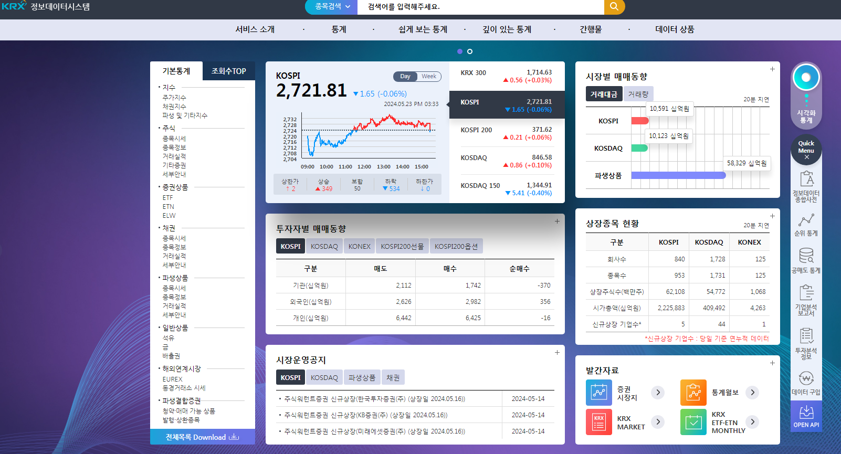The width and height of the screenshot is (841, 454).
Task: Open the KRX MARKET arrow chevron
Action: (658, 421)
